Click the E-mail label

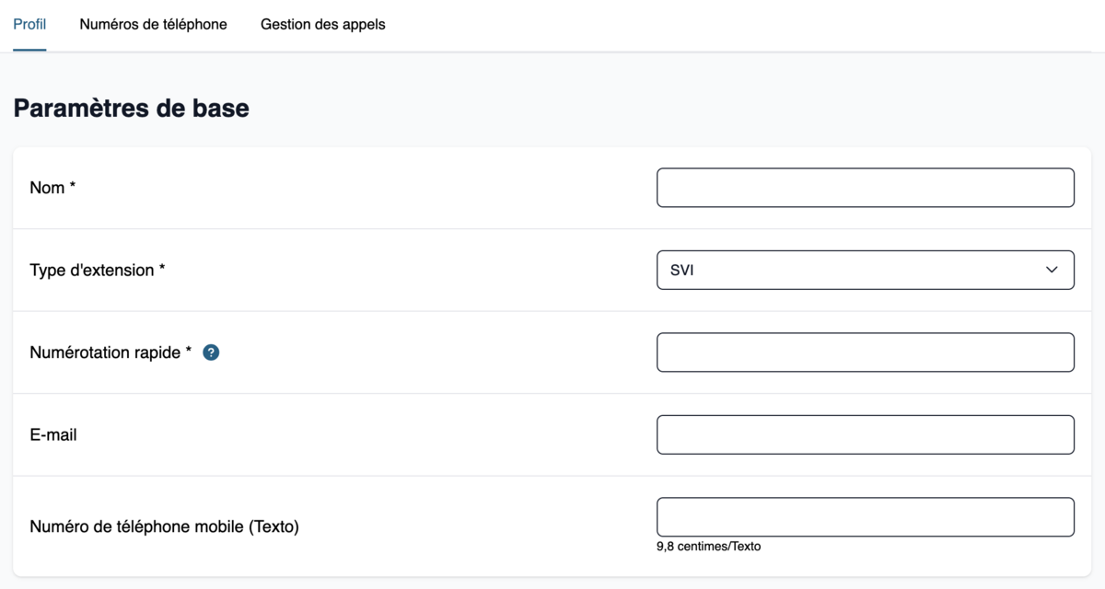[x=53, y=434]
